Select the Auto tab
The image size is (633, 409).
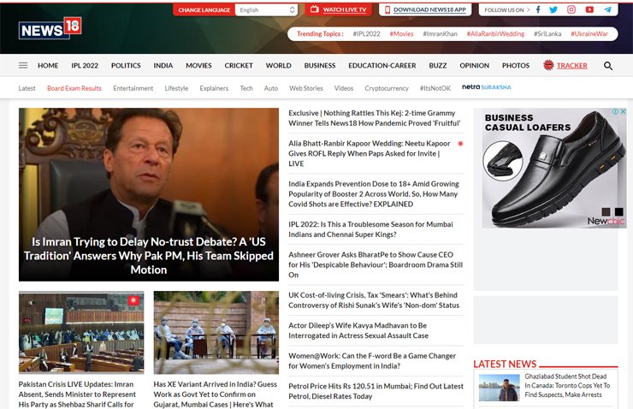point(271,88)
